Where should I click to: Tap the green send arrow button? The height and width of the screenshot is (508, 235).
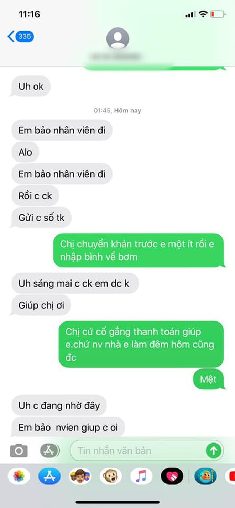click(x=214, y=451)
